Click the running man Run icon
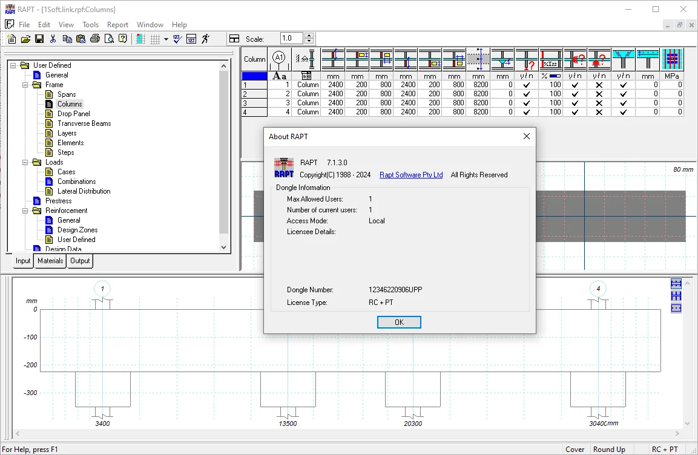 click(x=205, y=39)
